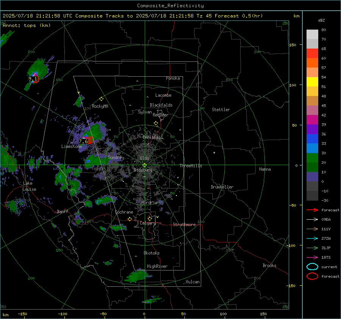Click the HighRiver city label
Image resolution: width=341 pixels, height=319 pixels.
point(157,266)
